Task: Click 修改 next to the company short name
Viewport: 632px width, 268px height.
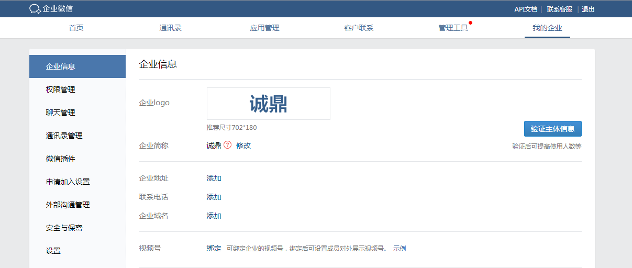Action: click(x=243, y=146)
